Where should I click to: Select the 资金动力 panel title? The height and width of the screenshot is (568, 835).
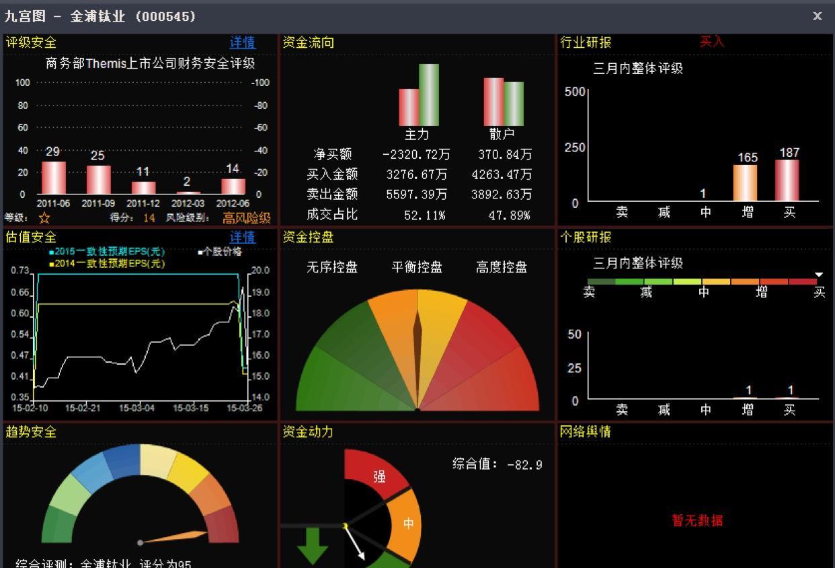pos(308,431)
